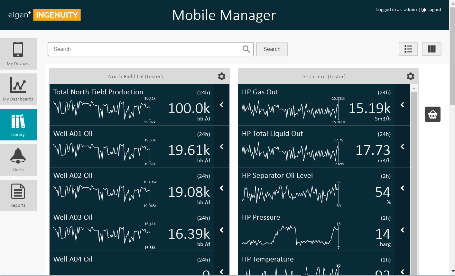Click the (2h) label on HP Pressure
Viewport: 455px width, 276px height.
386,218
